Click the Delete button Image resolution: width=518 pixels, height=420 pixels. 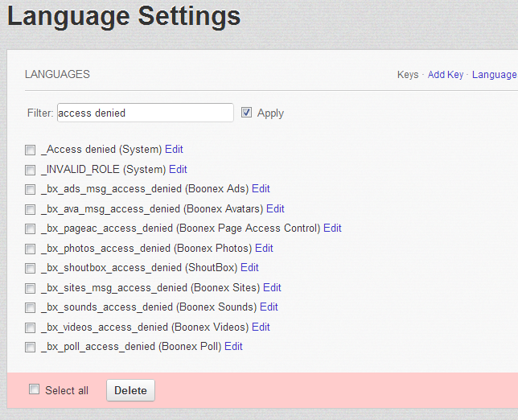pyautogui.click(x=130, y=390)
